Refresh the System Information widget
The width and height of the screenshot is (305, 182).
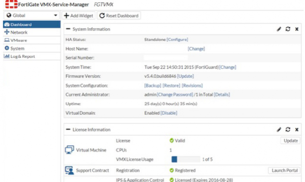(x=288, y=29)
